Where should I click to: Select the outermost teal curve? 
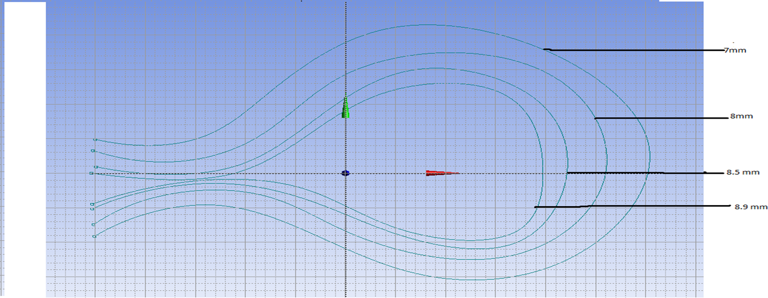(x=425, y=25)
